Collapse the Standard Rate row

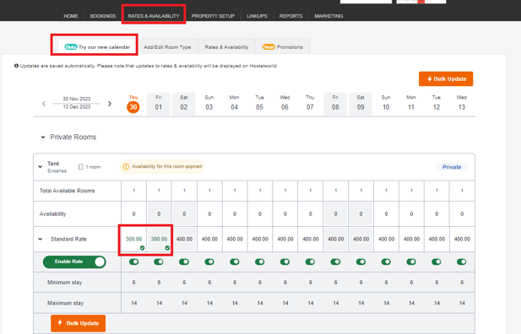pos(41,239)
